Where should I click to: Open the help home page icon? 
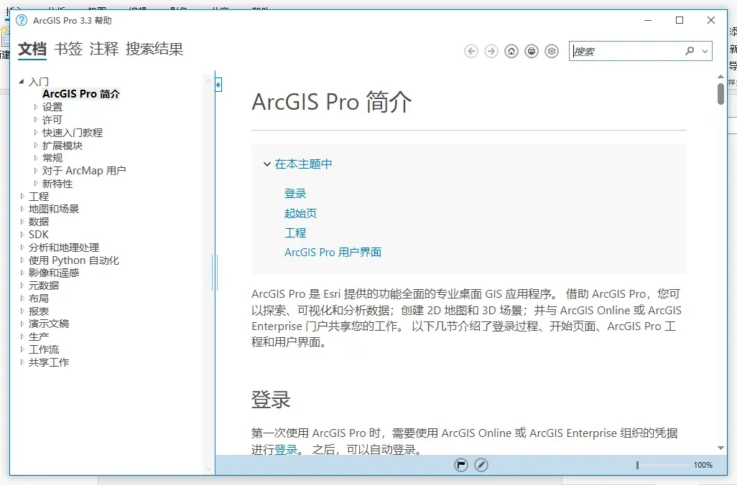click(x=511, y=51)
